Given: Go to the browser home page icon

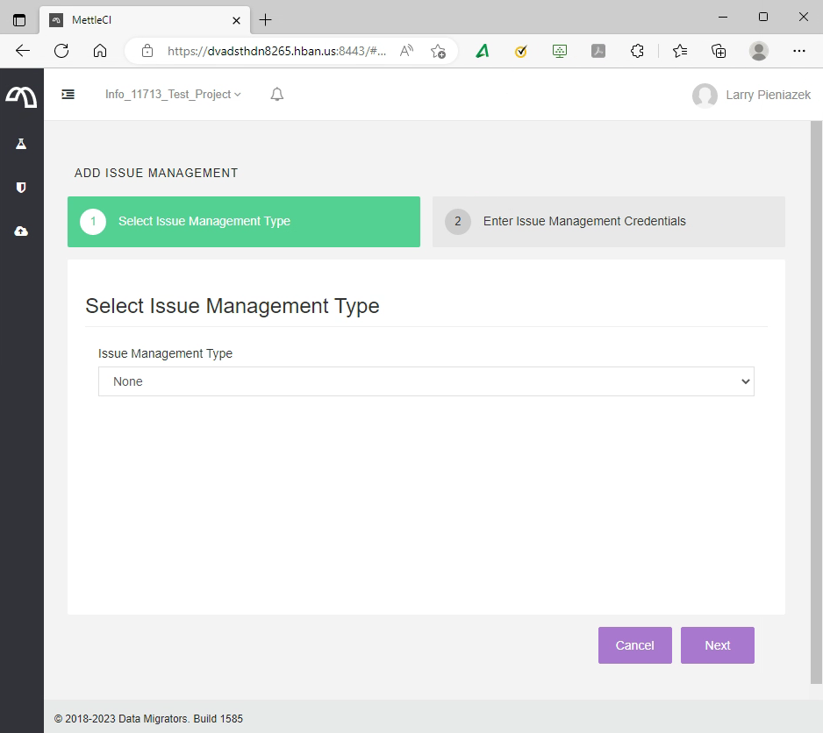Looking at the screenshot, I should tap(100, 51).
